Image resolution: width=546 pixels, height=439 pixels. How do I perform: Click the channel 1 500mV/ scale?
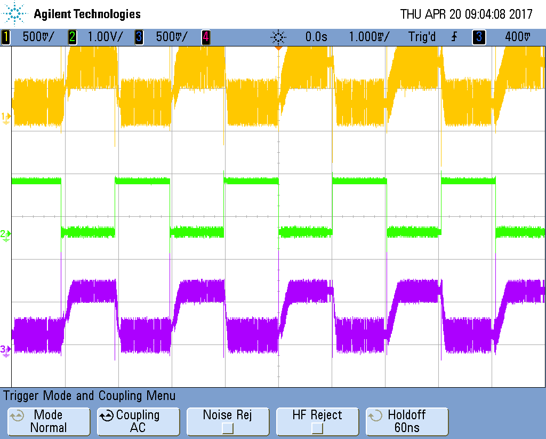pos(38,37)
